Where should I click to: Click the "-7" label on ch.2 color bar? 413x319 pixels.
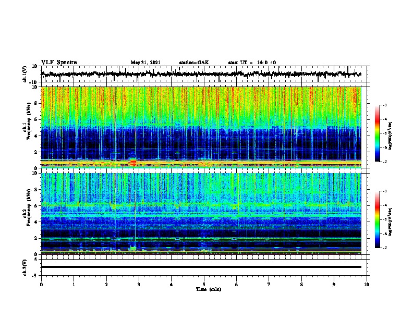385,248
